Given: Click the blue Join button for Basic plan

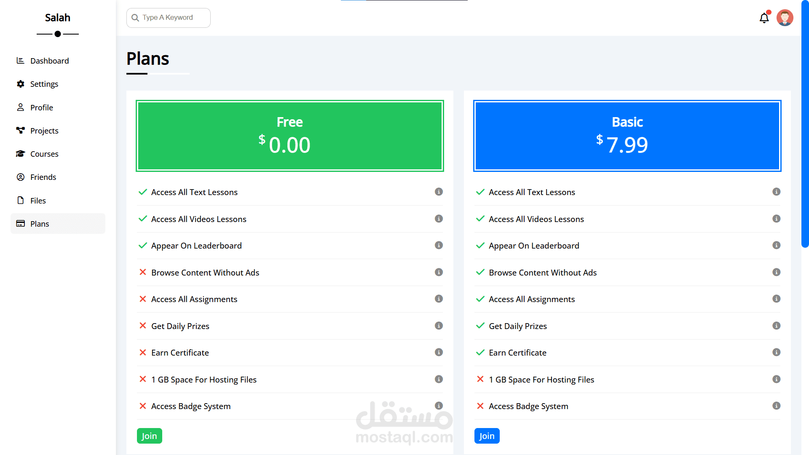Looking at the screenshot, I should pos(487,436).
